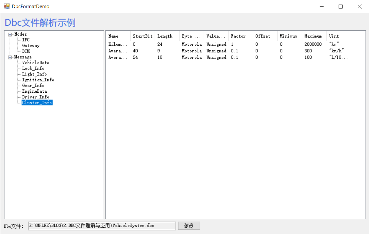
Task: Click the Factor column header
Action: tap(237, 36)
